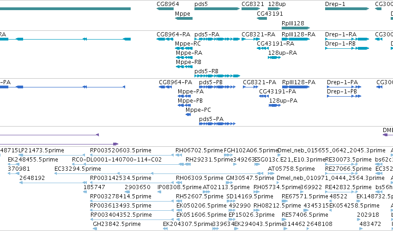Click protein Mppe-PC
This screenshot has width=393, height=231.
pyautogui.click(x=198, y=110)
